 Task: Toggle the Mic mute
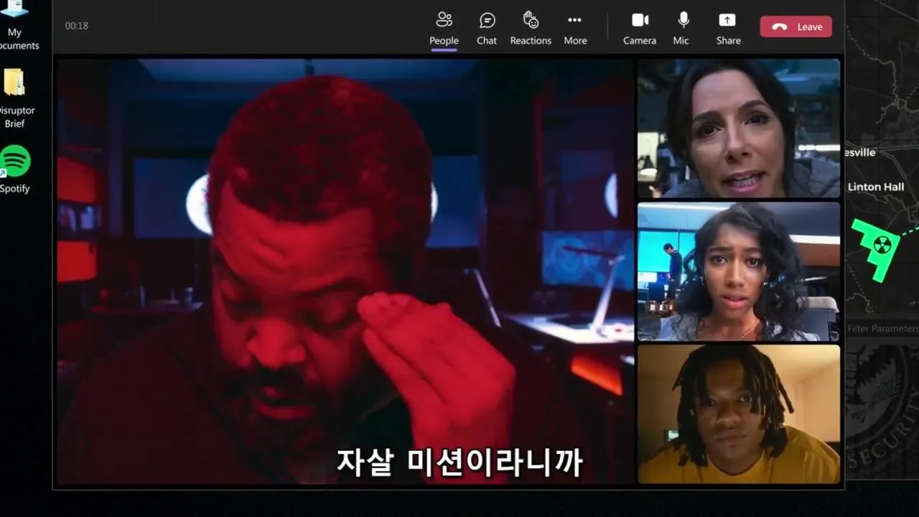click(681, 29)
